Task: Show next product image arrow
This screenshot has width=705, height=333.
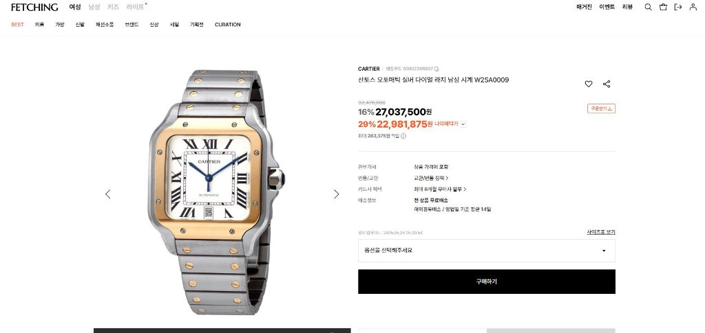Action: coord(336,194)
